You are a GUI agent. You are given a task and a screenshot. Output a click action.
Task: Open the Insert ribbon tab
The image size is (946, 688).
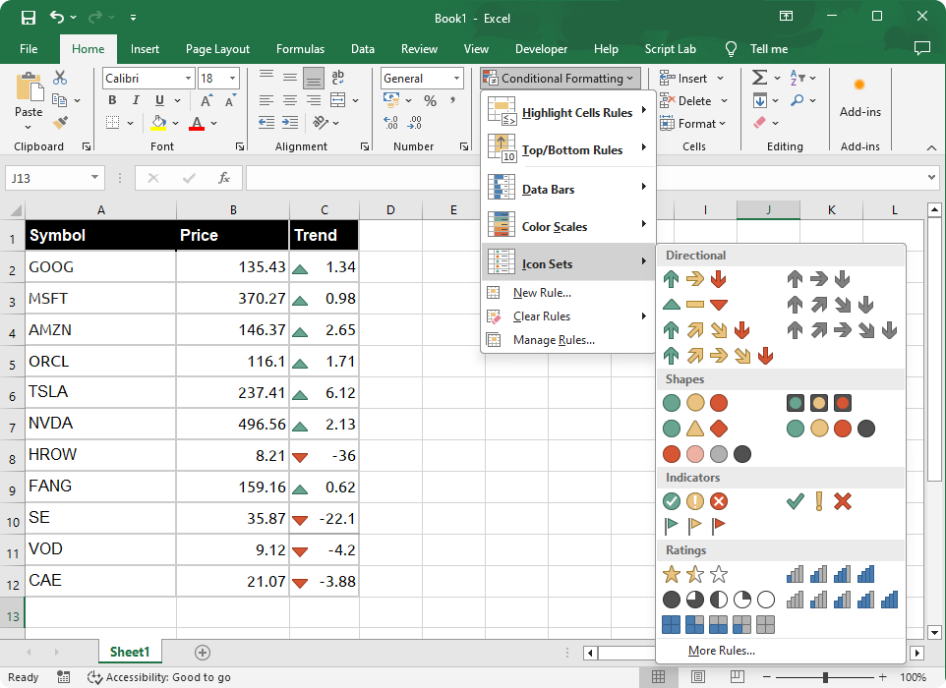click(x=145, y=49)
